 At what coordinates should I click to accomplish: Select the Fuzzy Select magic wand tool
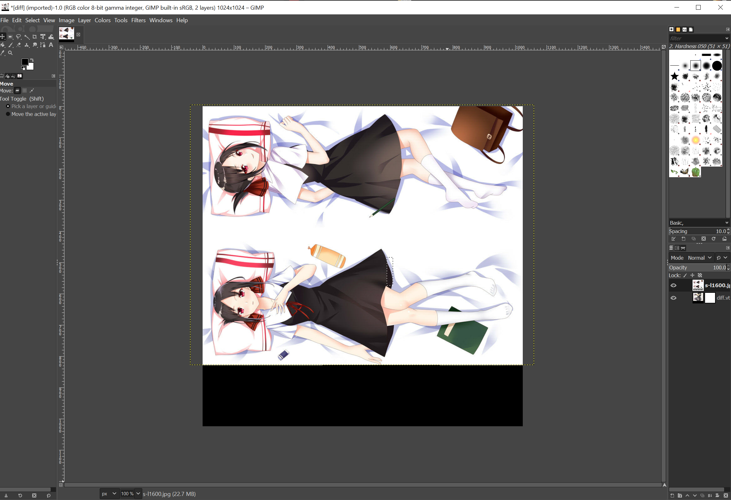pyautogui.click(x=27, y=37)
